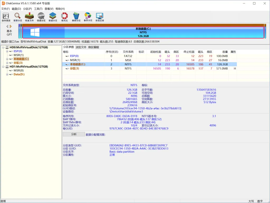This screenshot has height=203, width=270.
Task: Launch the Recover Files (恢复文件) tool
Action: [x=30, y=17]
